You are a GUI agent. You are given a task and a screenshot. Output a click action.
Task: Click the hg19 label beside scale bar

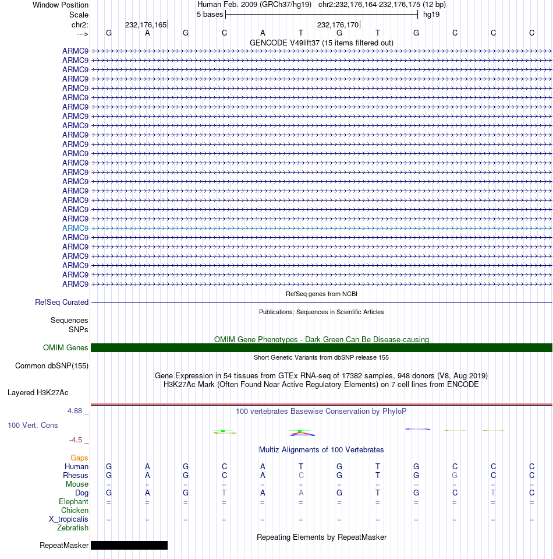pyautogui.click(x=431, y=15)
